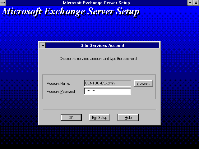The image size is (199, 149).
Task: Click the 'Account Password:' label
Action: [x=61, y=92]
